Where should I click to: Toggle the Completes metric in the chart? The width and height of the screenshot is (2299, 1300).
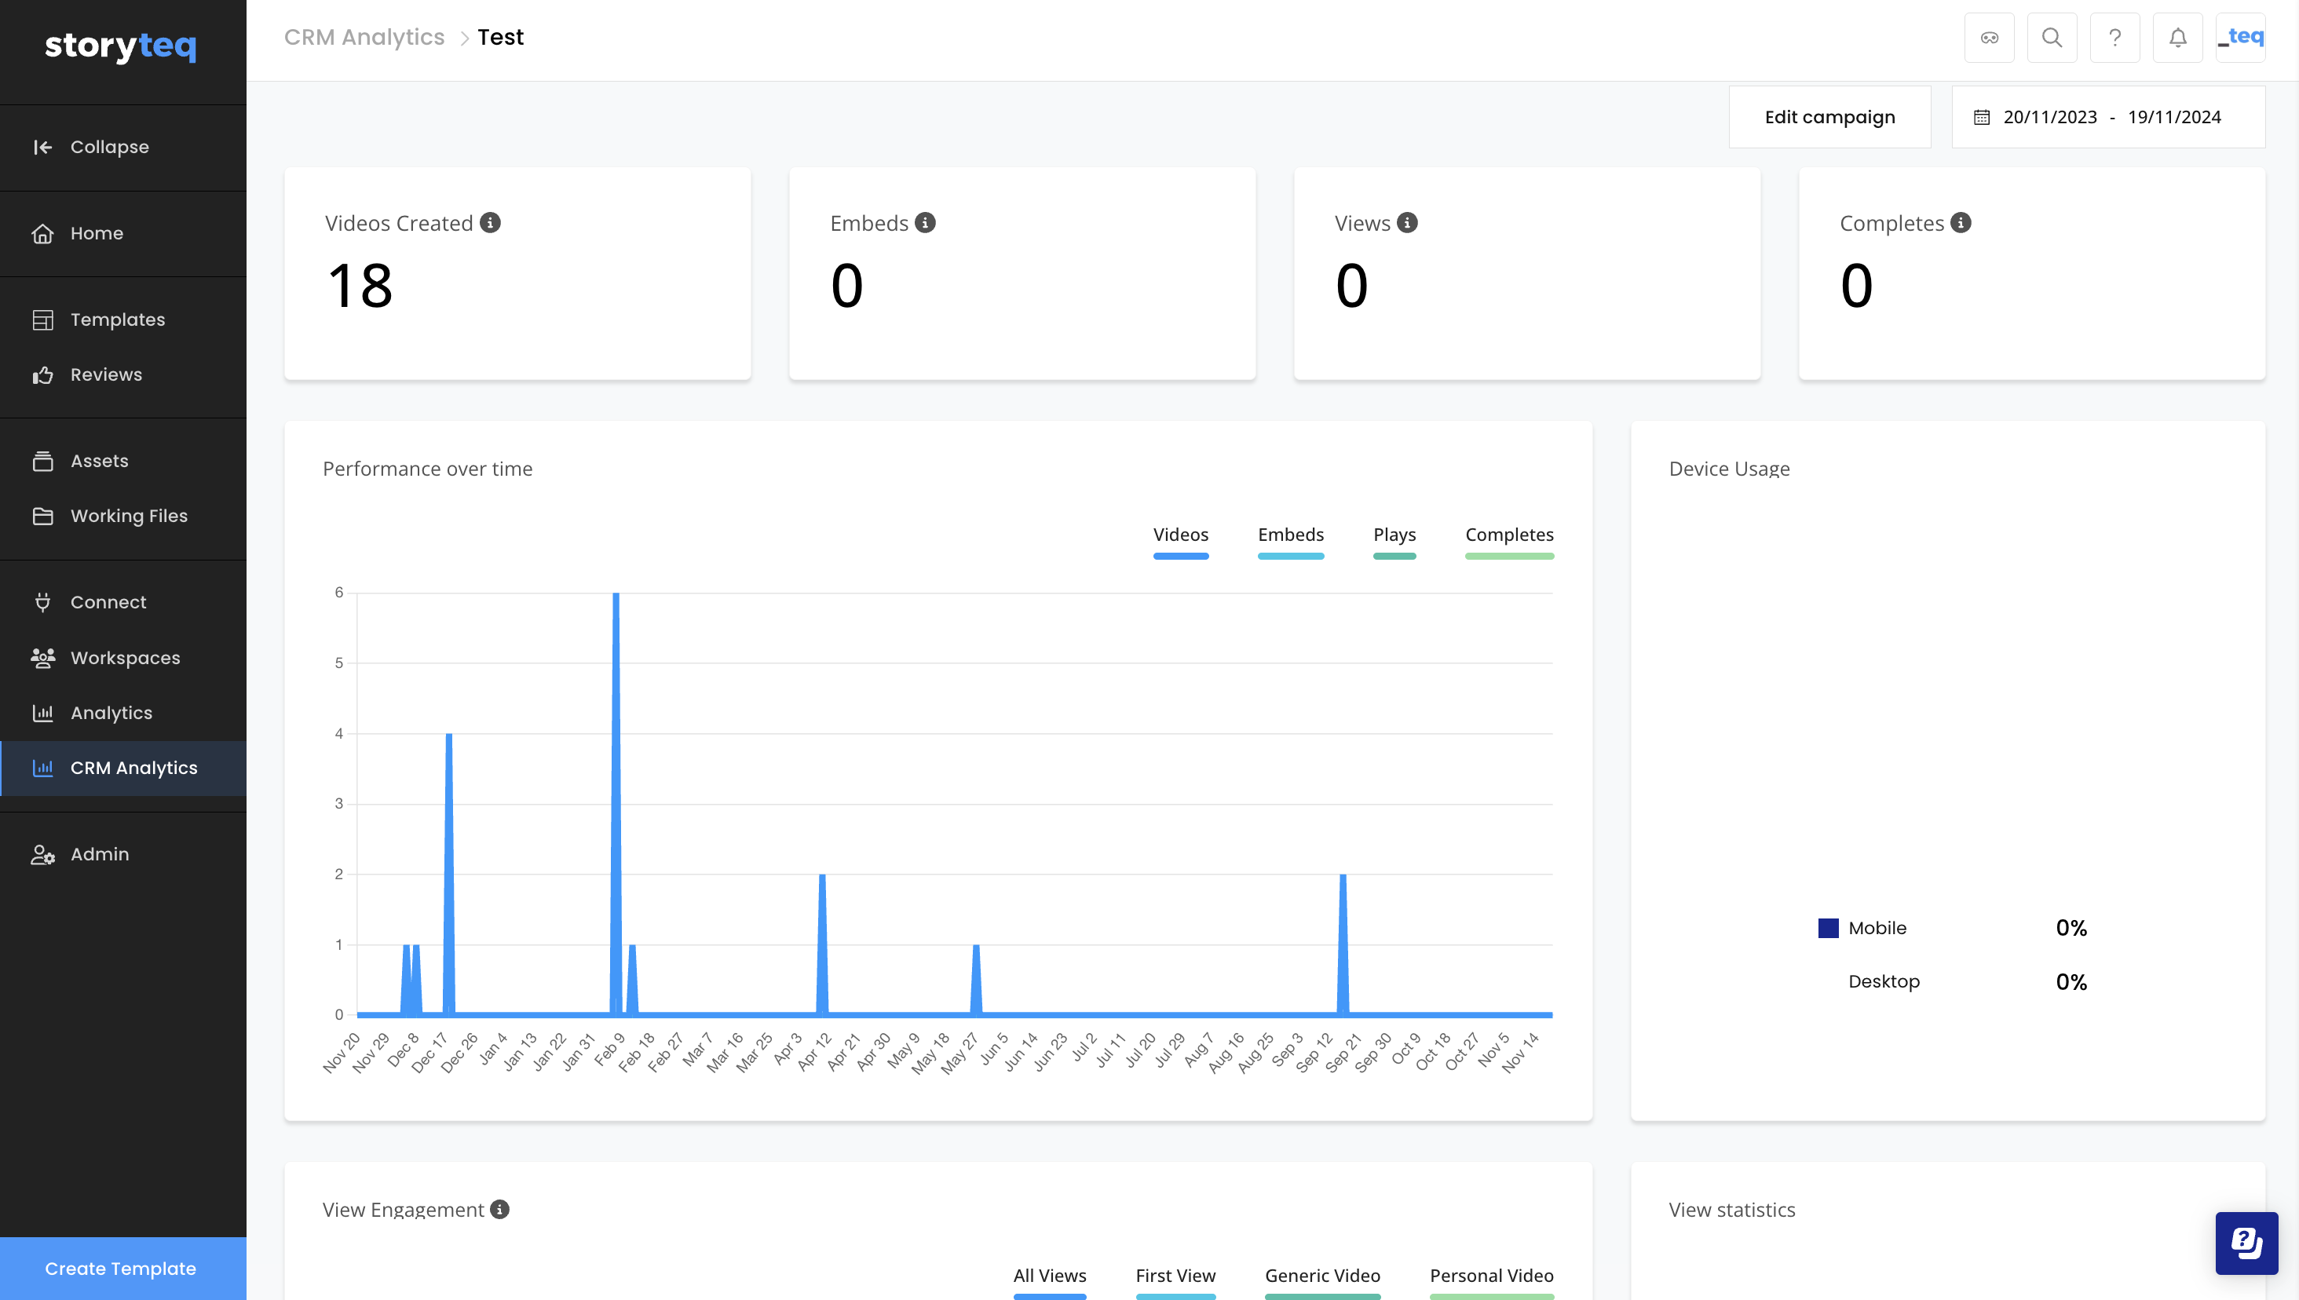(1508, 534)
